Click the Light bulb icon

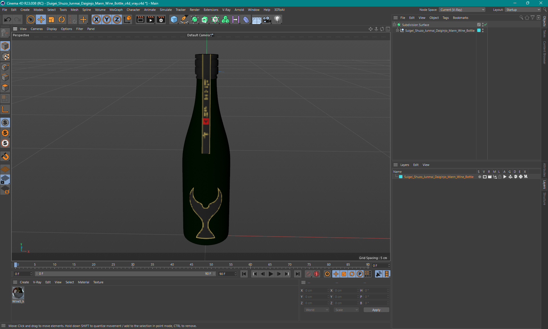tap(277, 19)
